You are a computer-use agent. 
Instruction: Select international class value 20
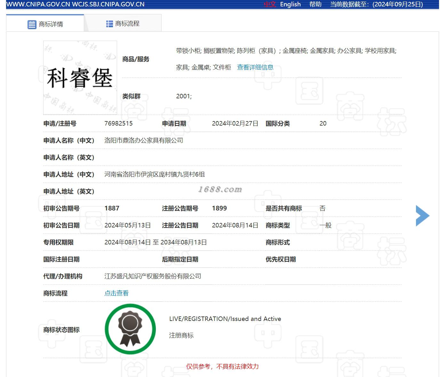point(323,123)
